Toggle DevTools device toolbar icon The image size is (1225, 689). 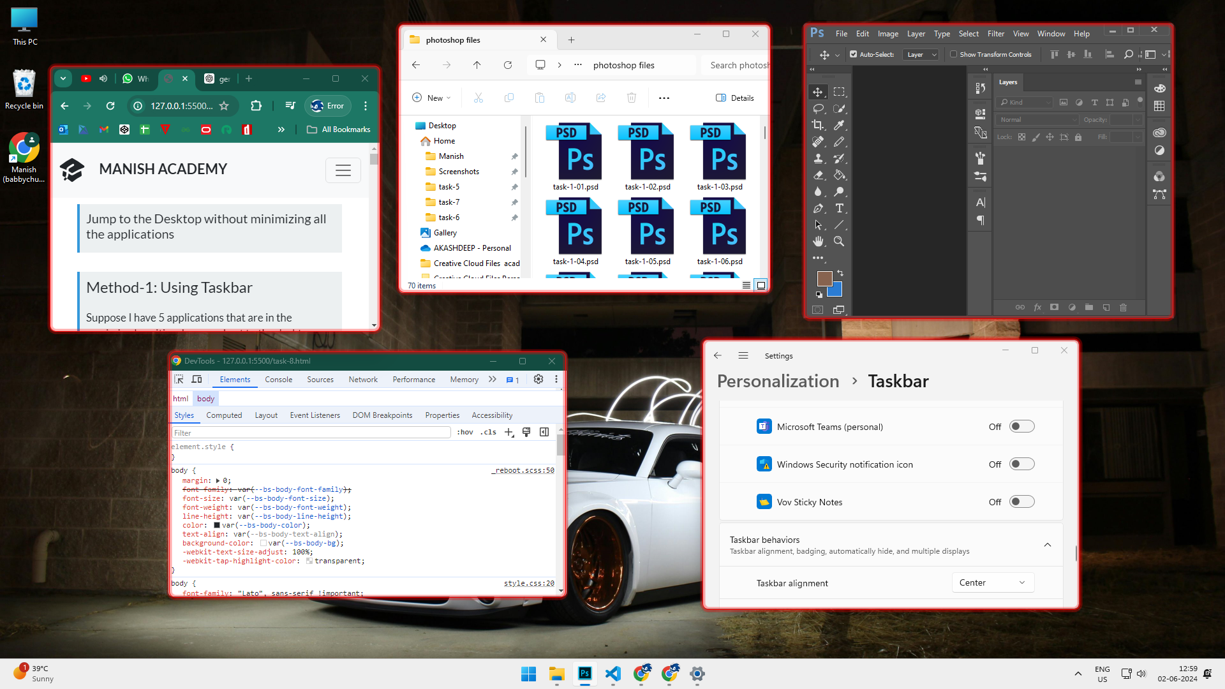click(x=197, y=379)
